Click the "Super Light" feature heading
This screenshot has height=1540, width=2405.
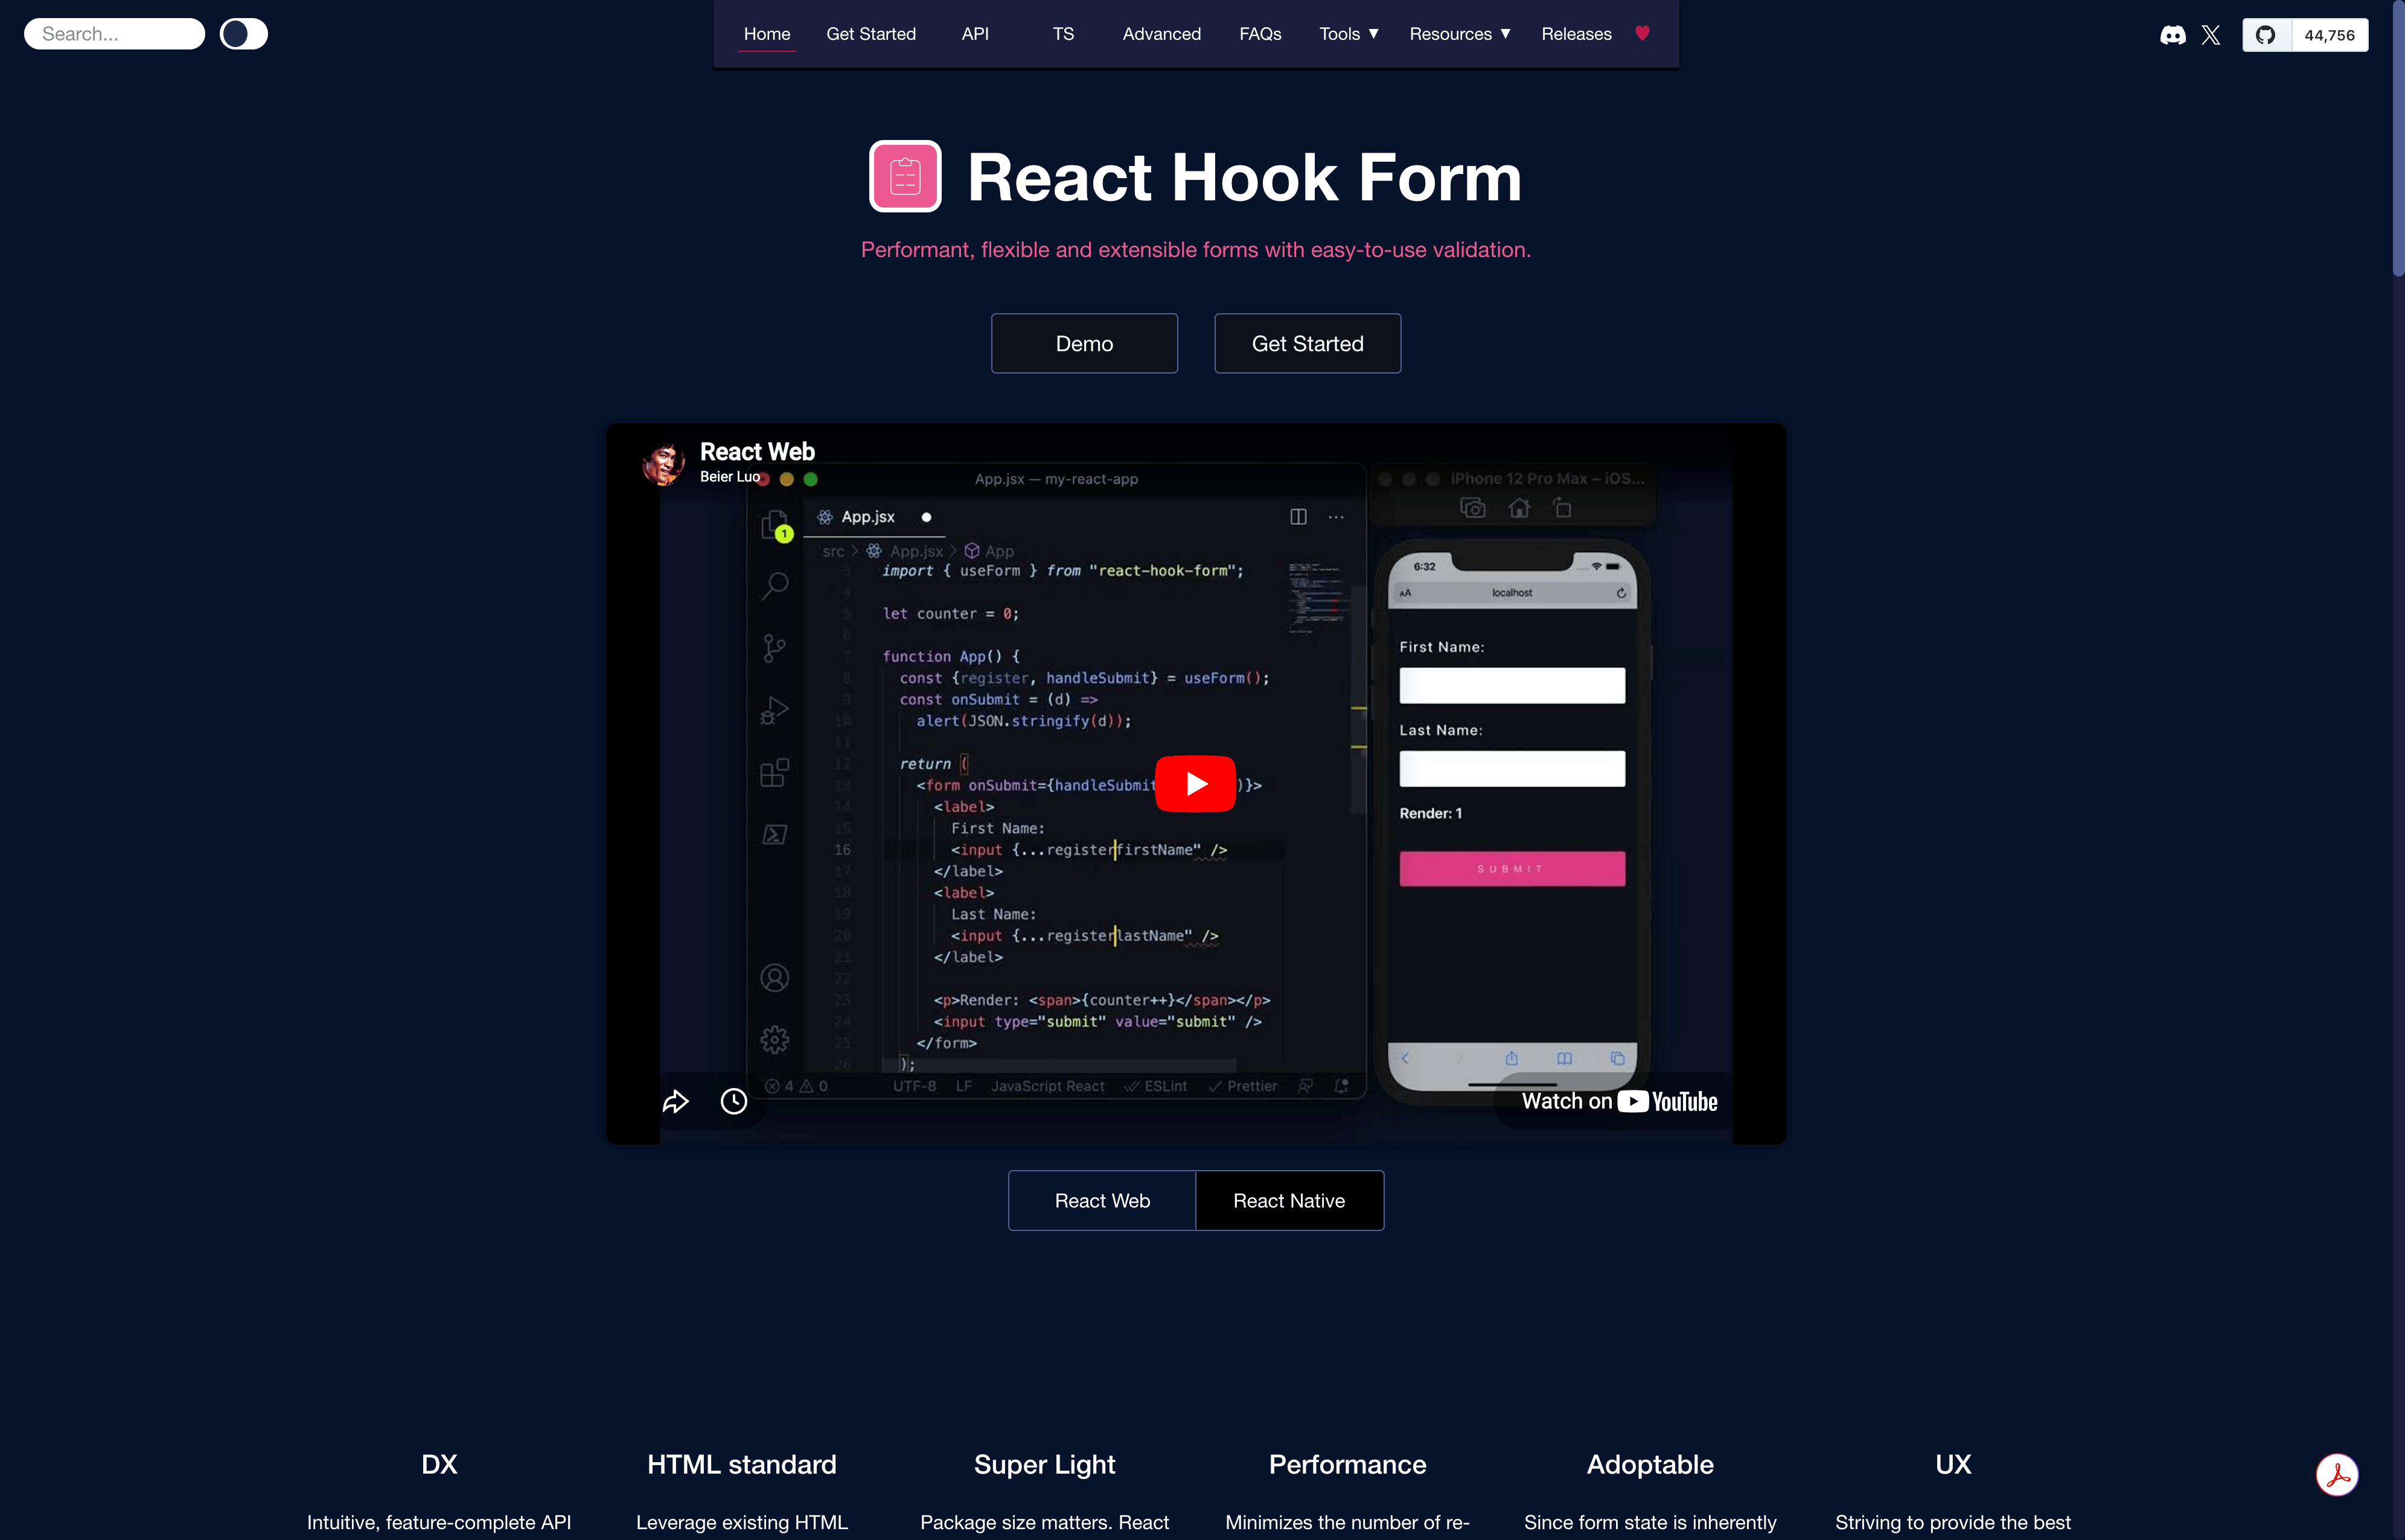pyautogui.click(x=1044, y=1464)
